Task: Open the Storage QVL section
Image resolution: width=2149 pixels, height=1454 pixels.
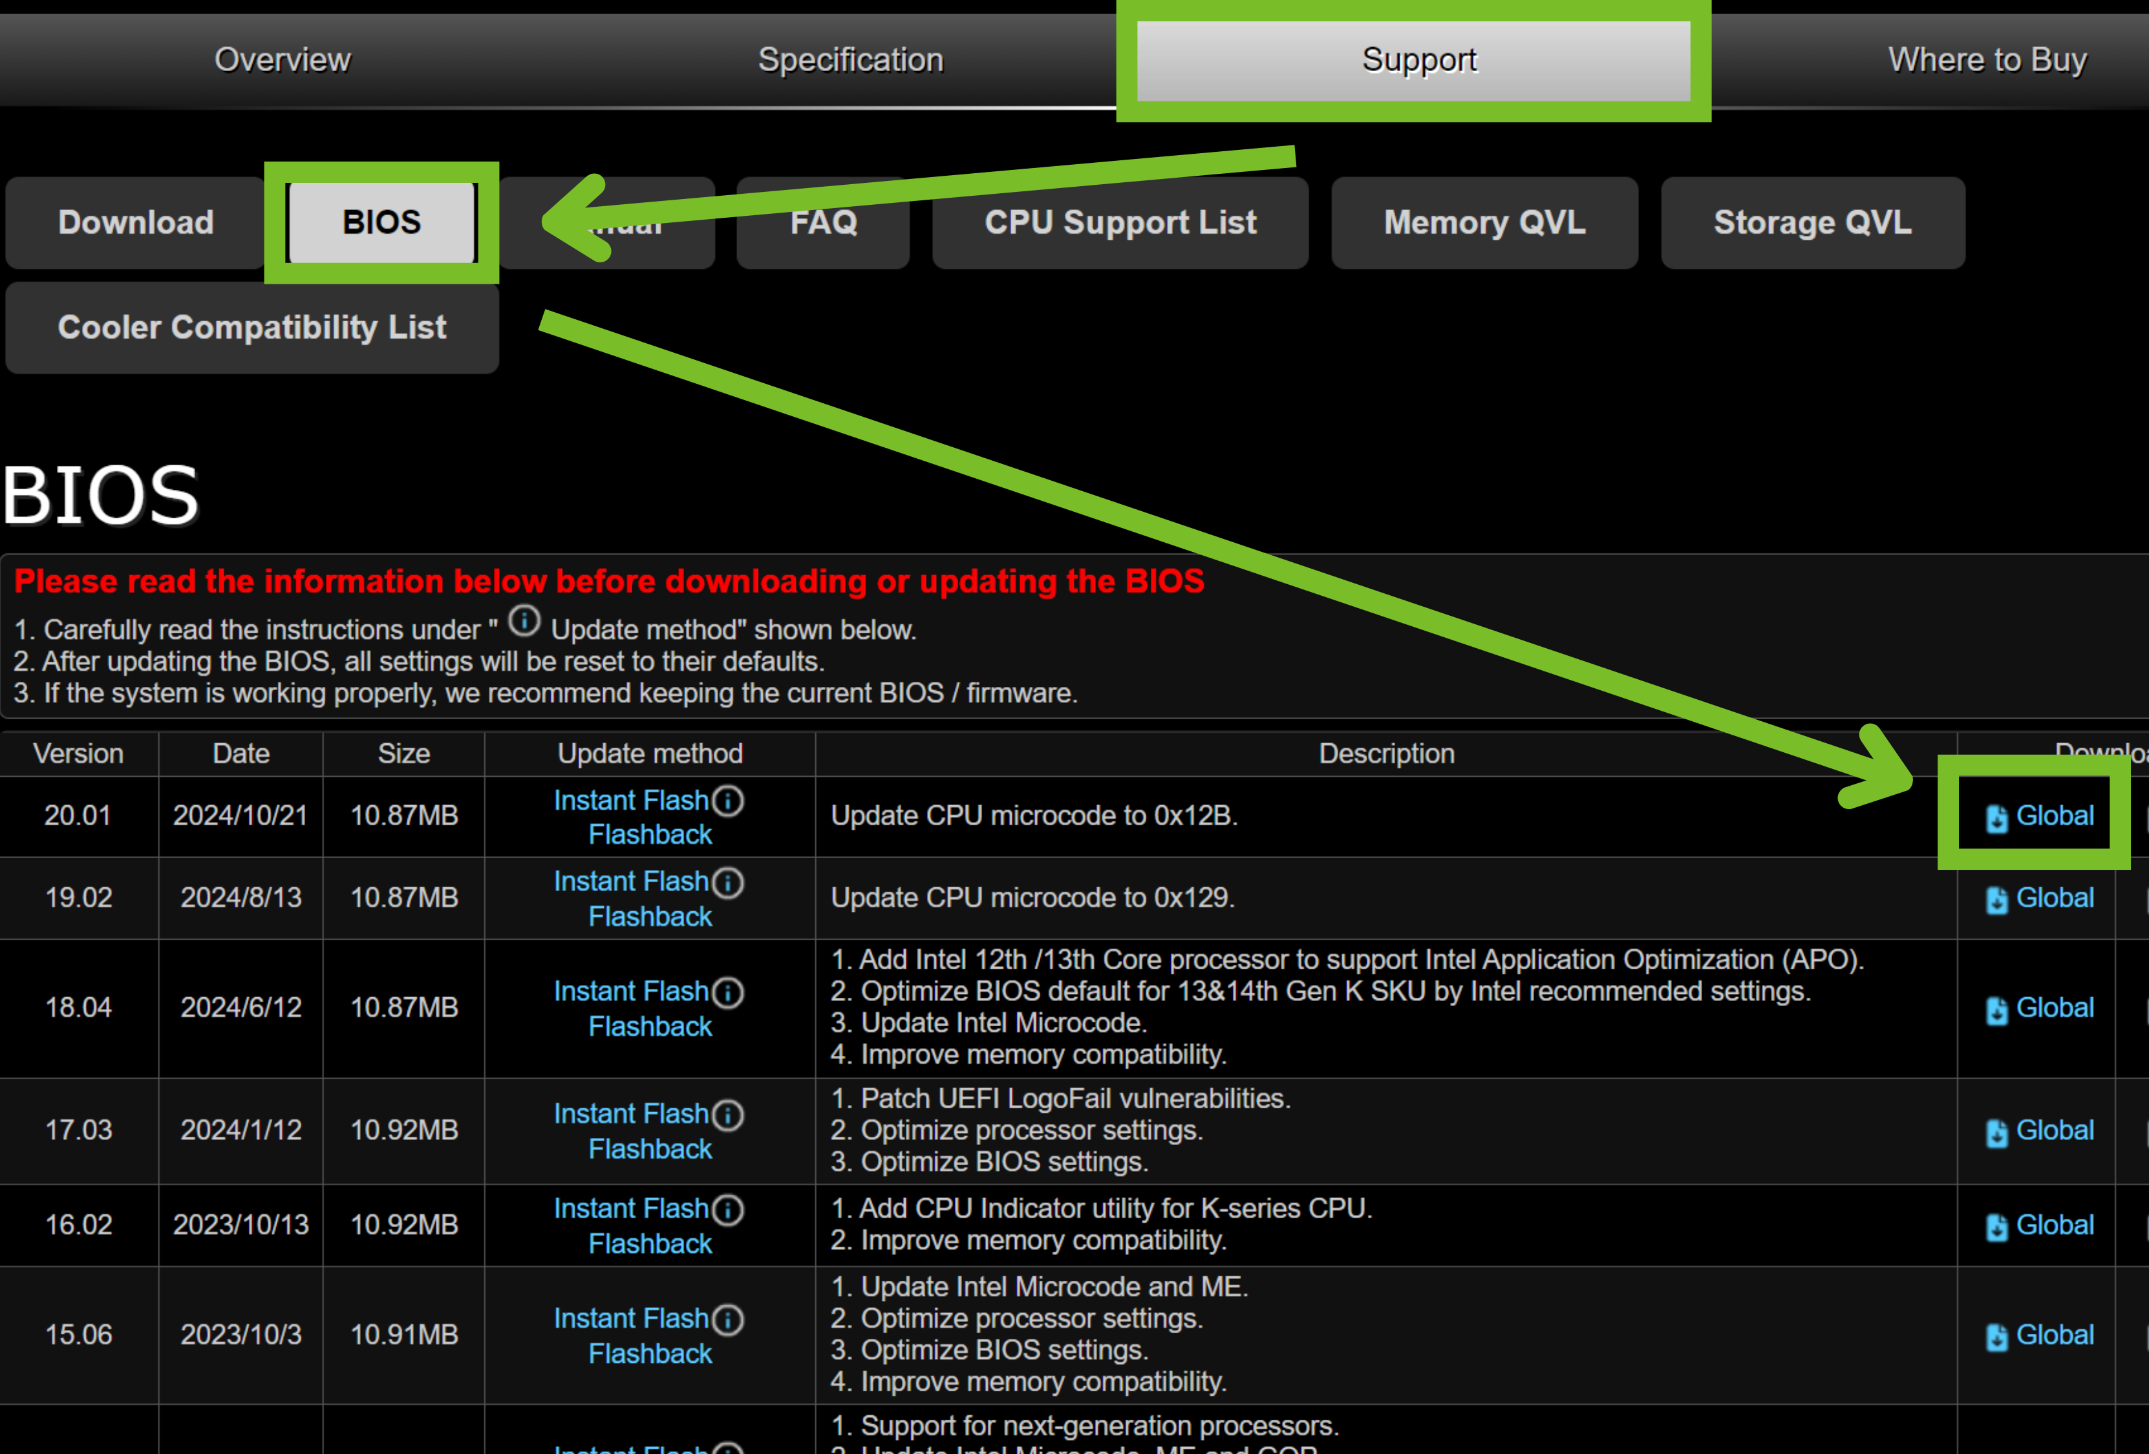Action: coord(1812,223)
